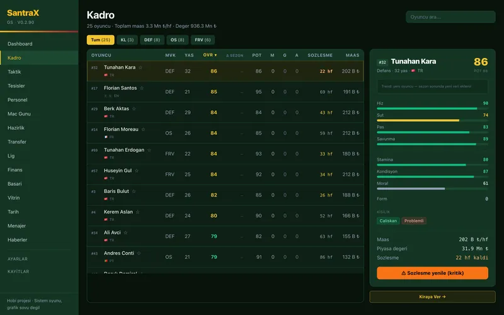
Task: Click Piyasa degeri value 31.9 Mn
Action: click(x=475, y=248)
